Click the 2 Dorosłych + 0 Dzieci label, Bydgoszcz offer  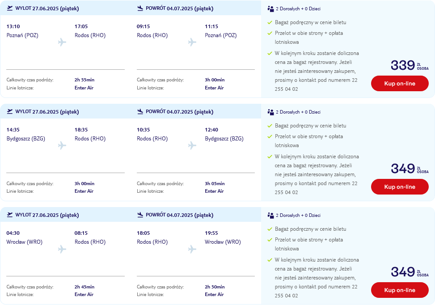(298, 112)
